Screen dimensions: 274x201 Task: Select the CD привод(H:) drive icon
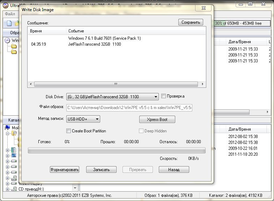click(x=14, y=189)
